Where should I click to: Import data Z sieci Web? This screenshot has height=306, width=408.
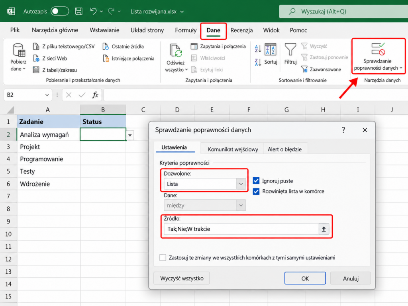tap(50, 58)
